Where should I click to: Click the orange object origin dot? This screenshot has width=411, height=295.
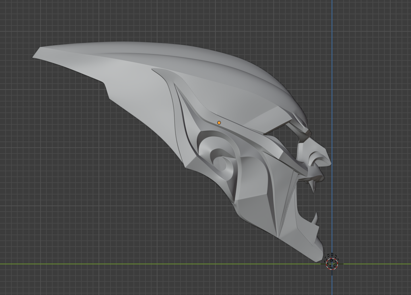pos(219,123)
